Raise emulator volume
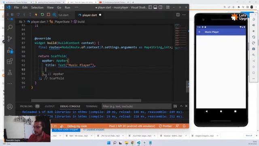Screen dimensions: 259x146 coord(254,25)
